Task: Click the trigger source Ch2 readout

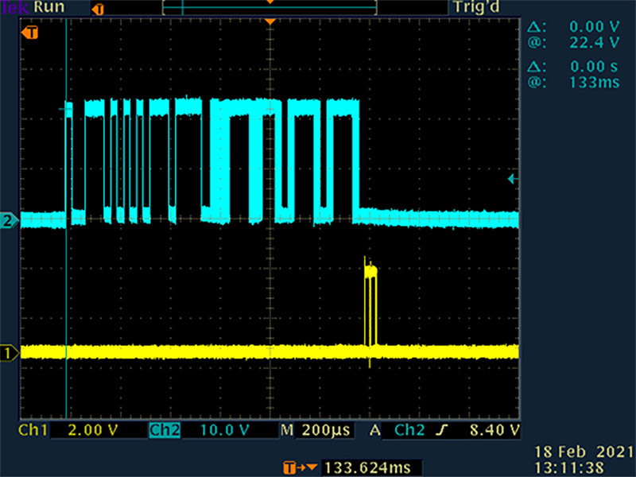Action: pos(410,430)
